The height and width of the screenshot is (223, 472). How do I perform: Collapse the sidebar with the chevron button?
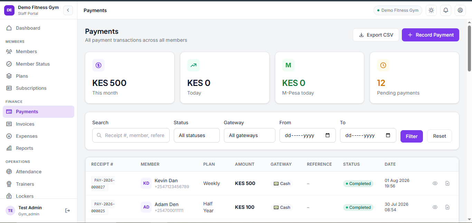[x=68, y=10]
